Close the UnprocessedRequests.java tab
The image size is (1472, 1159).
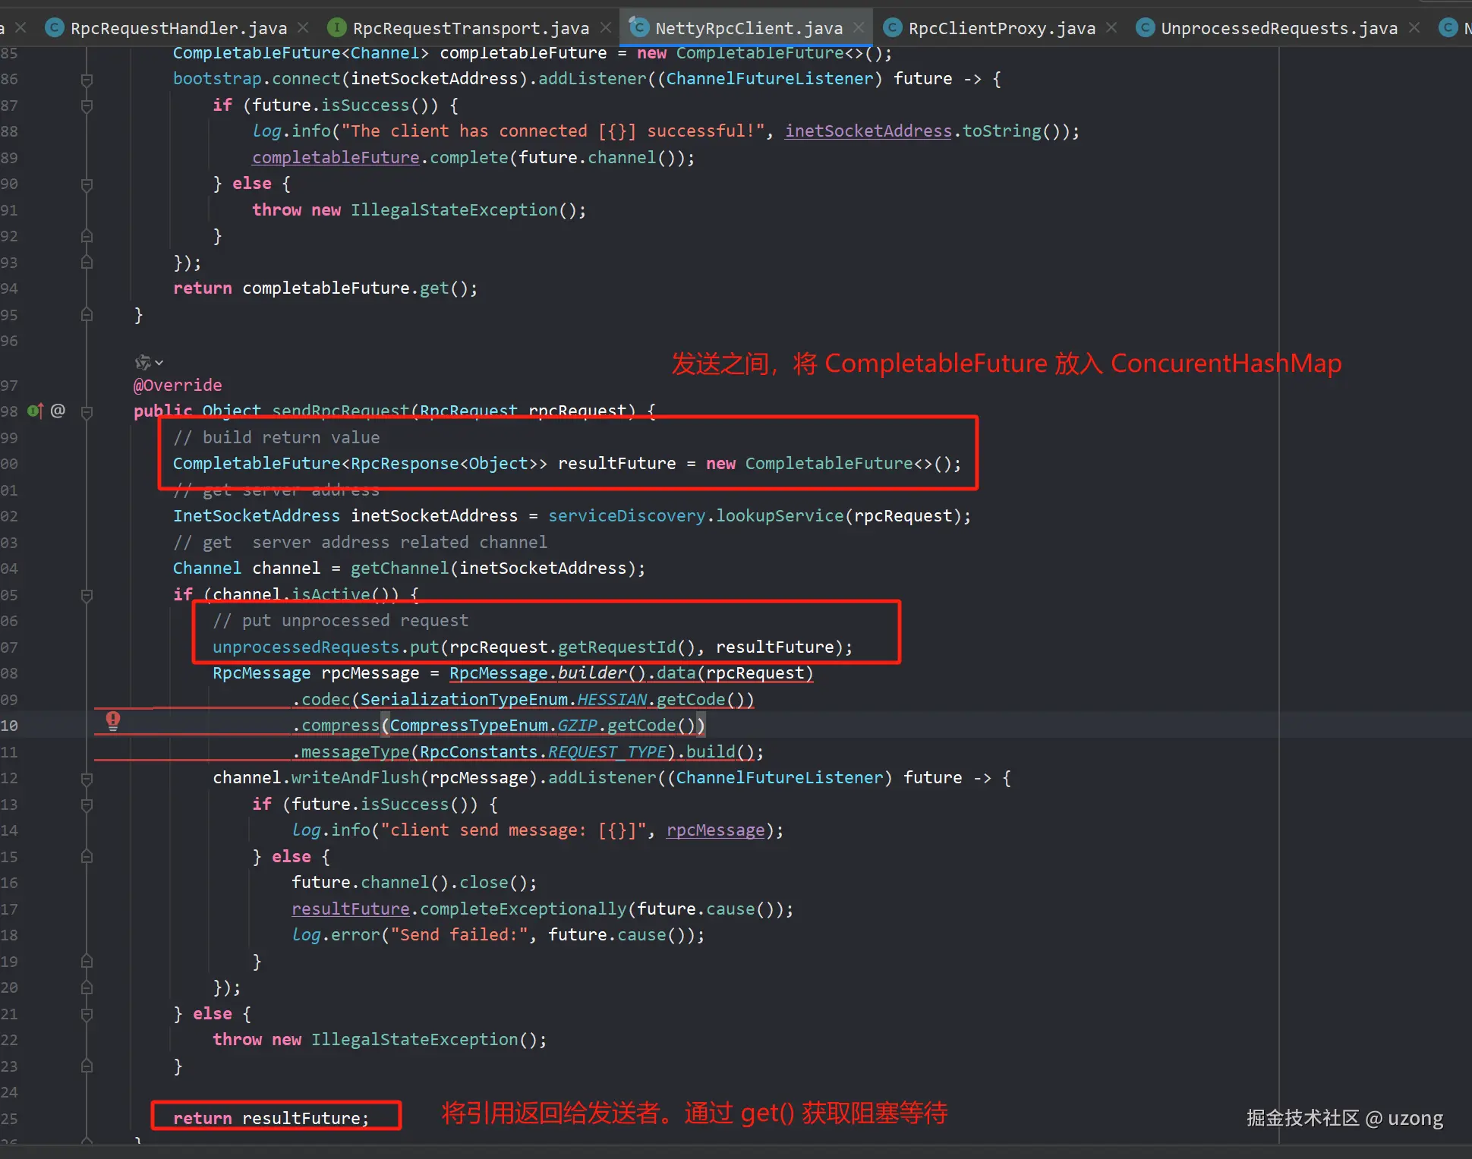pos(1414,28)
